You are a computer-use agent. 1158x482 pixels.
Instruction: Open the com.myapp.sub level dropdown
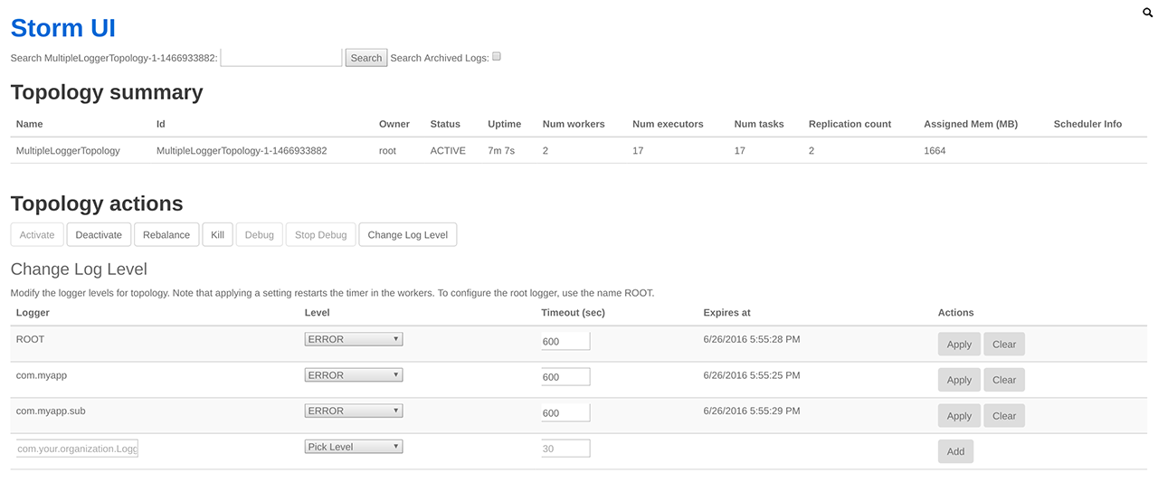(x=353, y=411)
